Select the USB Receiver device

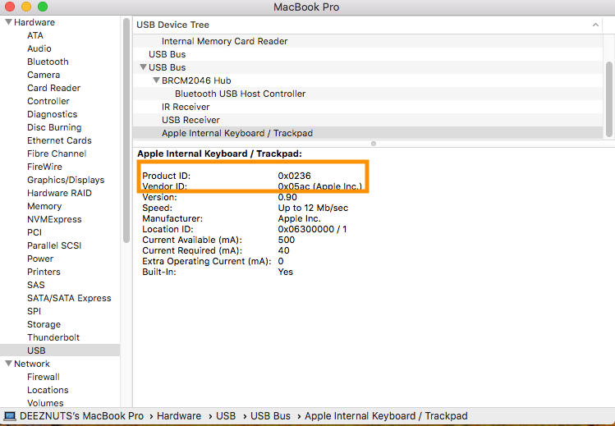click(x=368, y=120)
